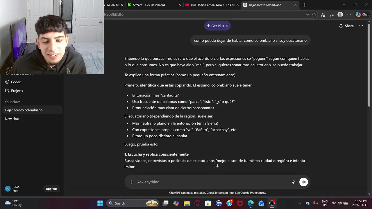Close the Eladio Carrión YouTube tab
Screen dimensions: 372x209
(237, 5)
